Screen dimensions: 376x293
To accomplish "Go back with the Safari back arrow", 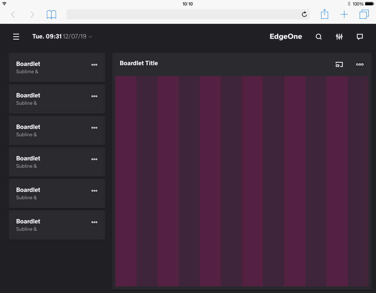I will point(13,14).
